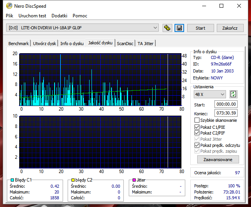The image size is (251, 207).
Task: Click the label value NOWY
Action: pyautogui.click(x=217, y=78)
